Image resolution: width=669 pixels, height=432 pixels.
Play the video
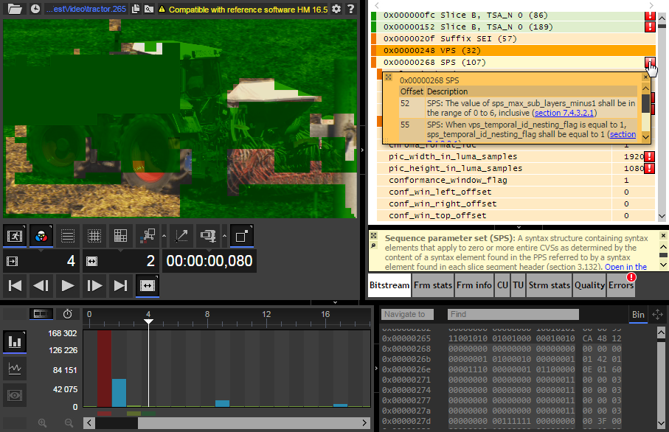pyautogui.click(x=67, y=286)
